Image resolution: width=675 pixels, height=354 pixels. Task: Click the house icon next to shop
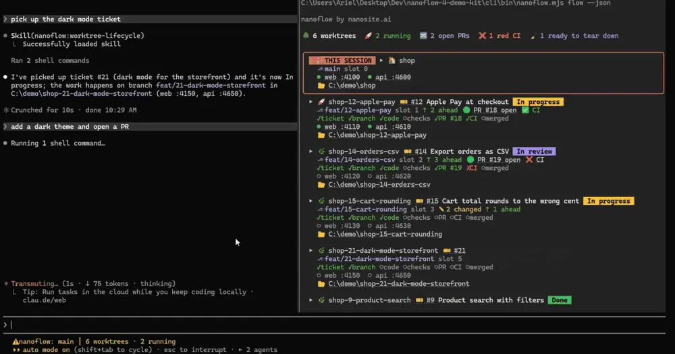[391, 60]
